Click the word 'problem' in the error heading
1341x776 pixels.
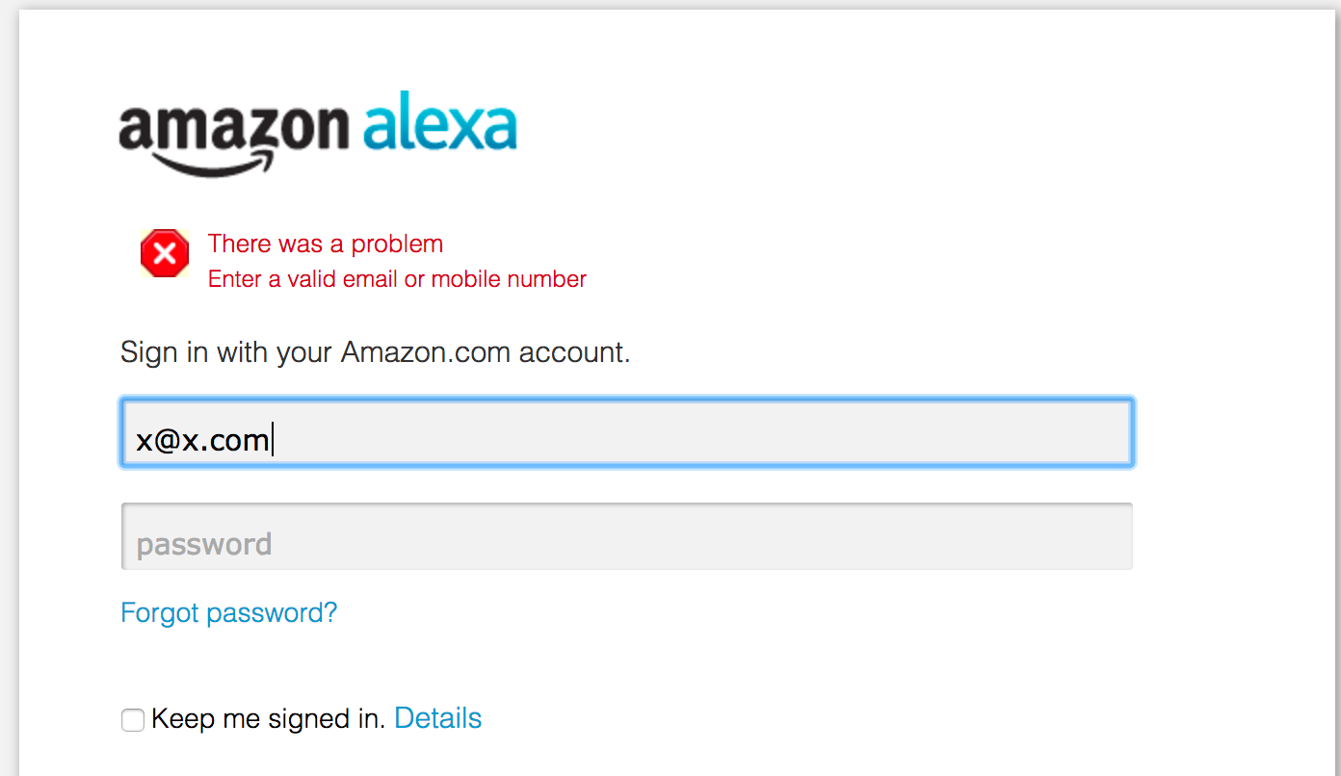pos(397,245)
